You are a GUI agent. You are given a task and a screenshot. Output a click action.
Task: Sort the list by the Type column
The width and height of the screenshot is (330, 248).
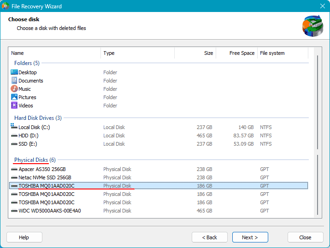(137, 53)
